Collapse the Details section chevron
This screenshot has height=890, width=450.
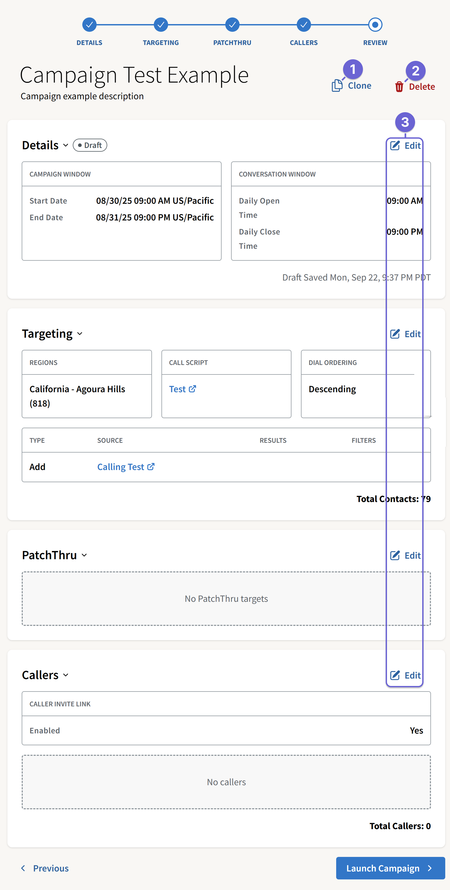[66, 146]
